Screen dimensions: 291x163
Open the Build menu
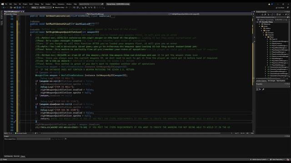31,4
